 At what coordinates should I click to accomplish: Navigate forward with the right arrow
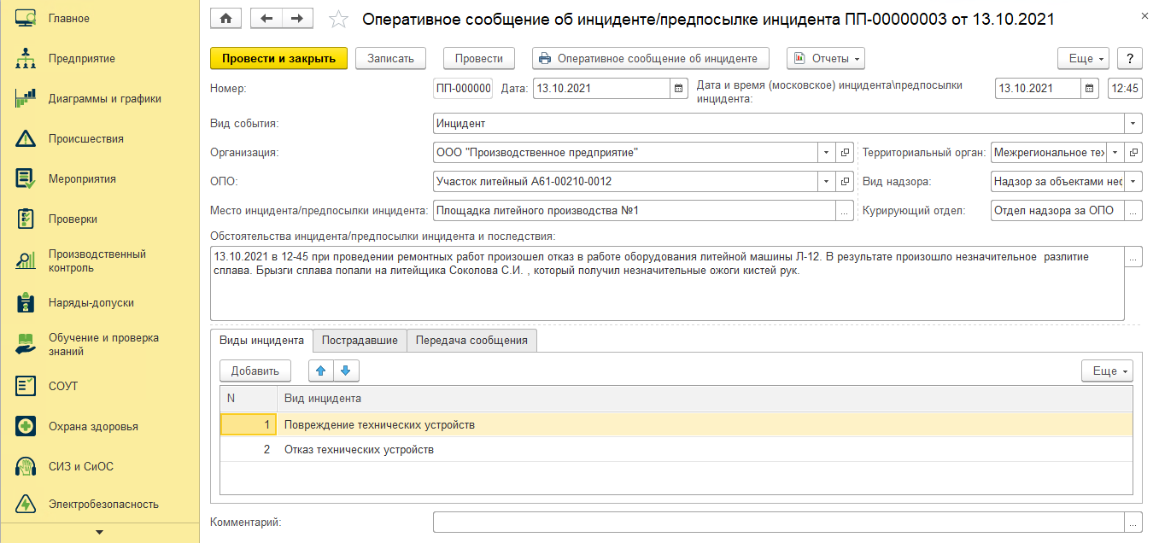coord(297,18)
